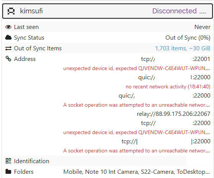Click the relay://88.99.175.206:22067 address
Image resolution: width=214 pixels, height=178 pixels.
(173, 114)
